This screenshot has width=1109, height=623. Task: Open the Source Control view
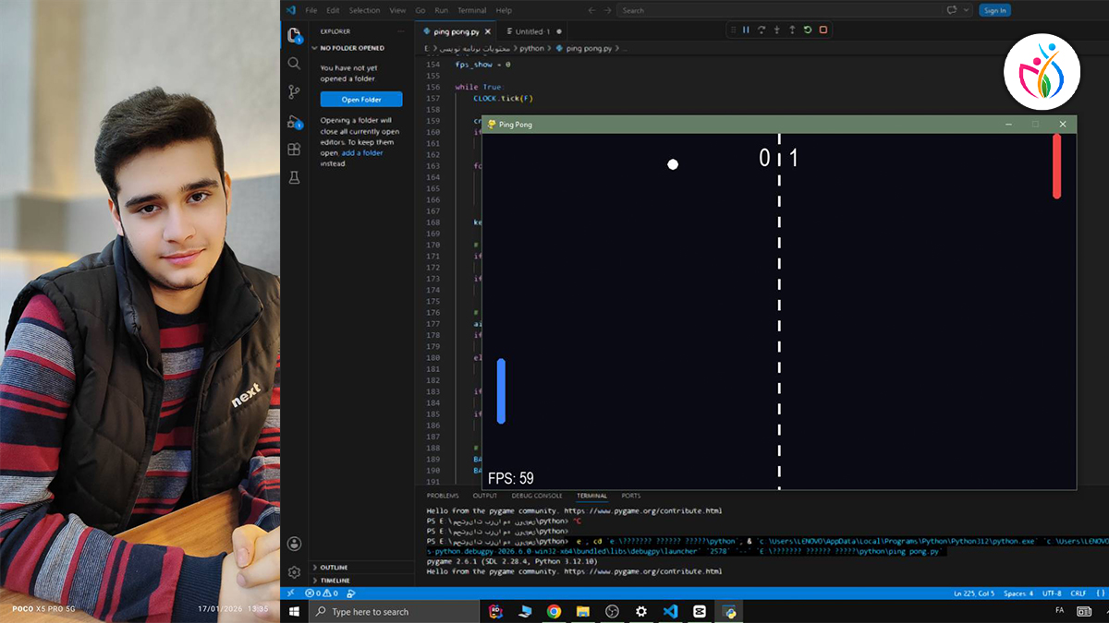(294, 91)
